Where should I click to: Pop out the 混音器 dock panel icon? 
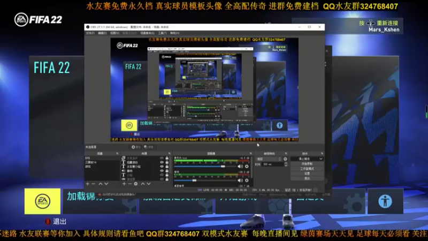250,154
